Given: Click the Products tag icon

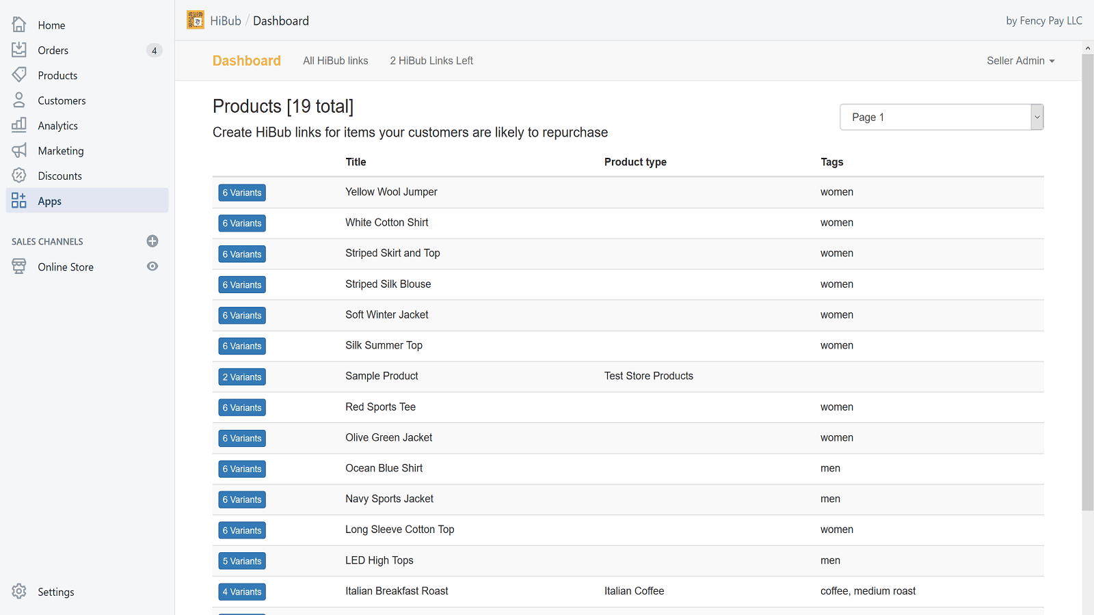Looking at the screenshot, I should pyautogui.click(x=19, y=74).
